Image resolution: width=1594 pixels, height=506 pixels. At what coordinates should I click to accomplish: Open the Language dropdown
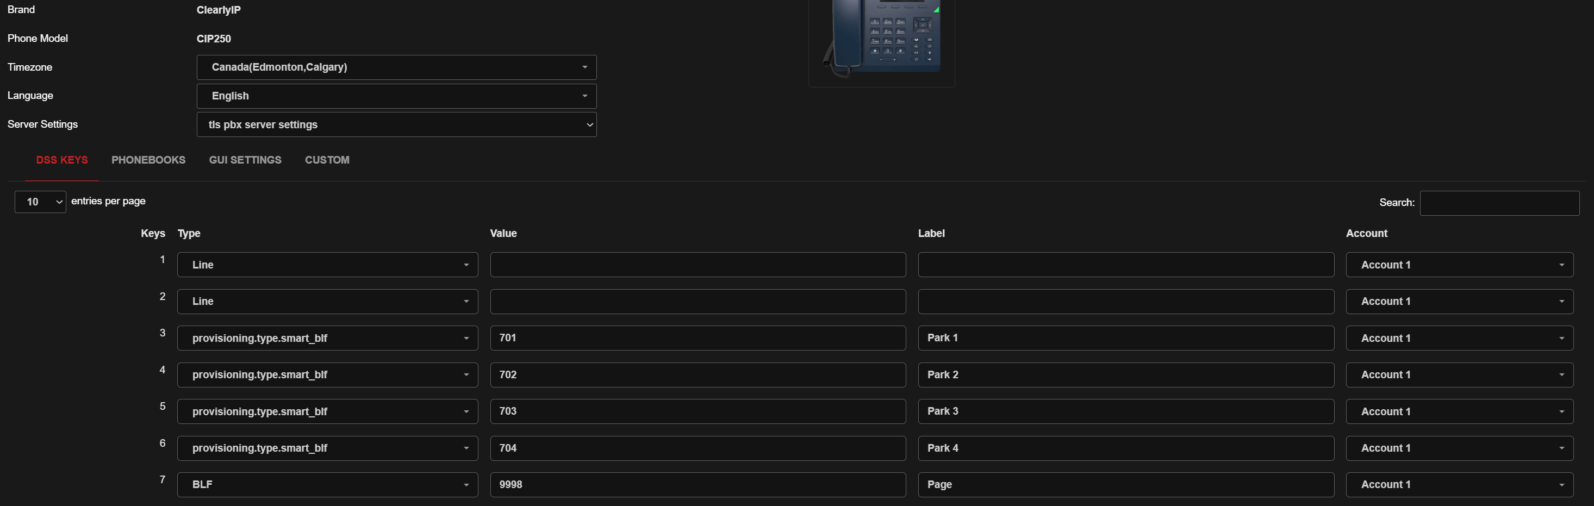pos(396,96)
